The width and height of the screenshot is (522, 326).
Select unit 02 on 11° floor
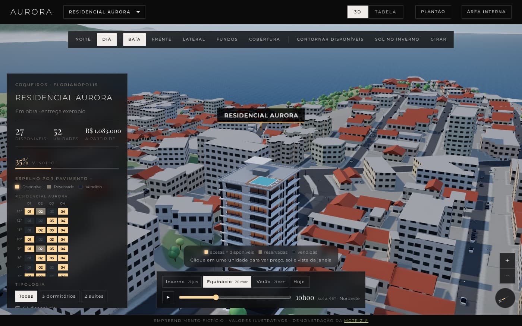pyautogui.click(x=41, y=230)
